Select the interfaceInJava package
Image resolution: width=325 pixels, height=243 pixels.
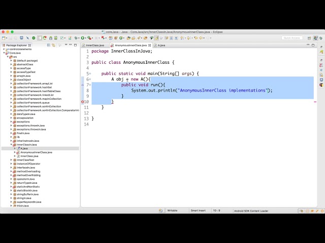point(26,168)
